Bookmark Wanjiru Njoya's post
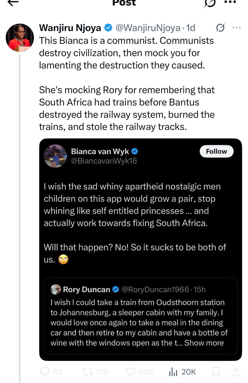The height and width of the screenshot is (383, 248). (x=216, y=372)
